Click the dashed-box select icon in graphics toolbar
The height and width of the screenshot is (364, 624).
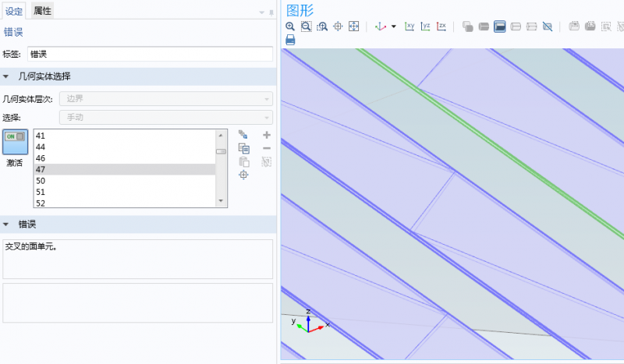tap(606, 27)
